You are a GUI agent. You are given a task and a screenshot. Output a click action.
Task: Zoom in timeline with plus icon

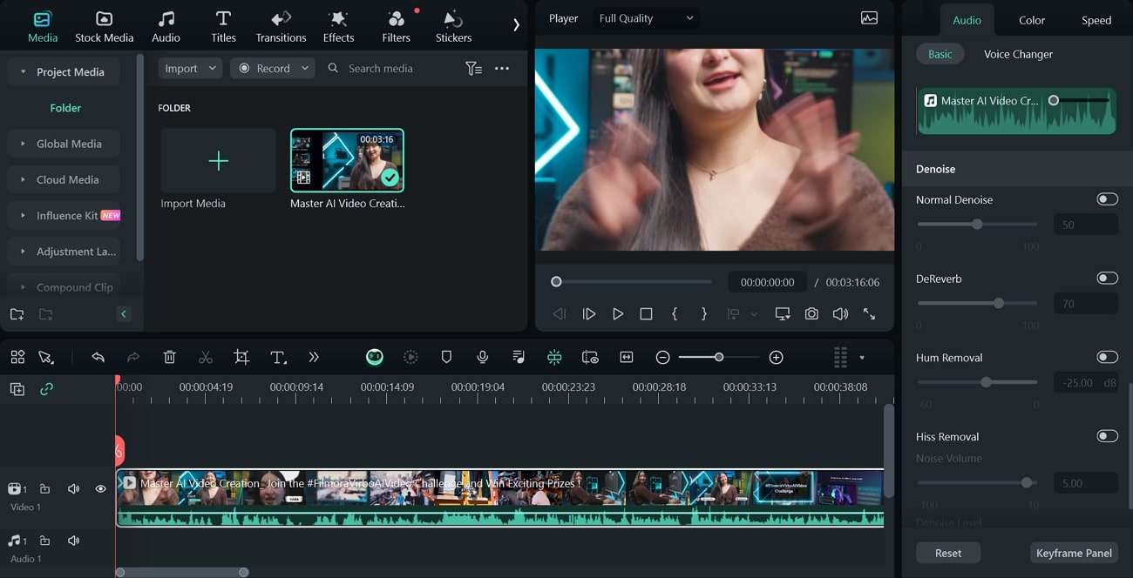pyautogui.click(x=777, y=357)
